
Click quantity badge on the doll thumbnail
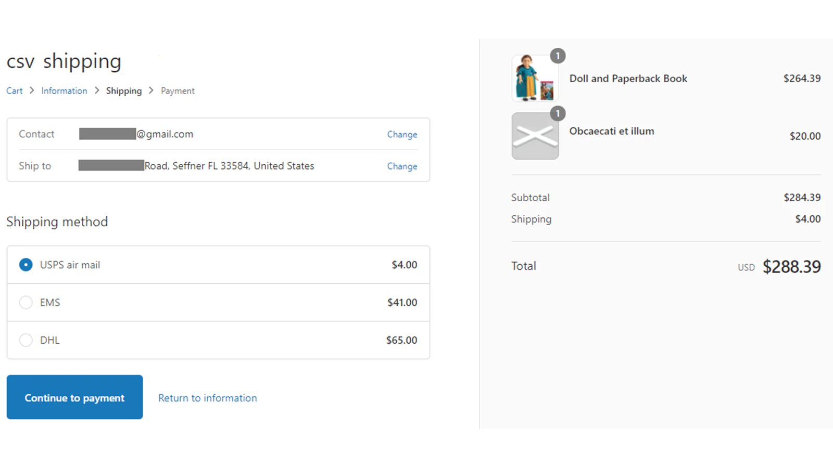pos(558,56)
